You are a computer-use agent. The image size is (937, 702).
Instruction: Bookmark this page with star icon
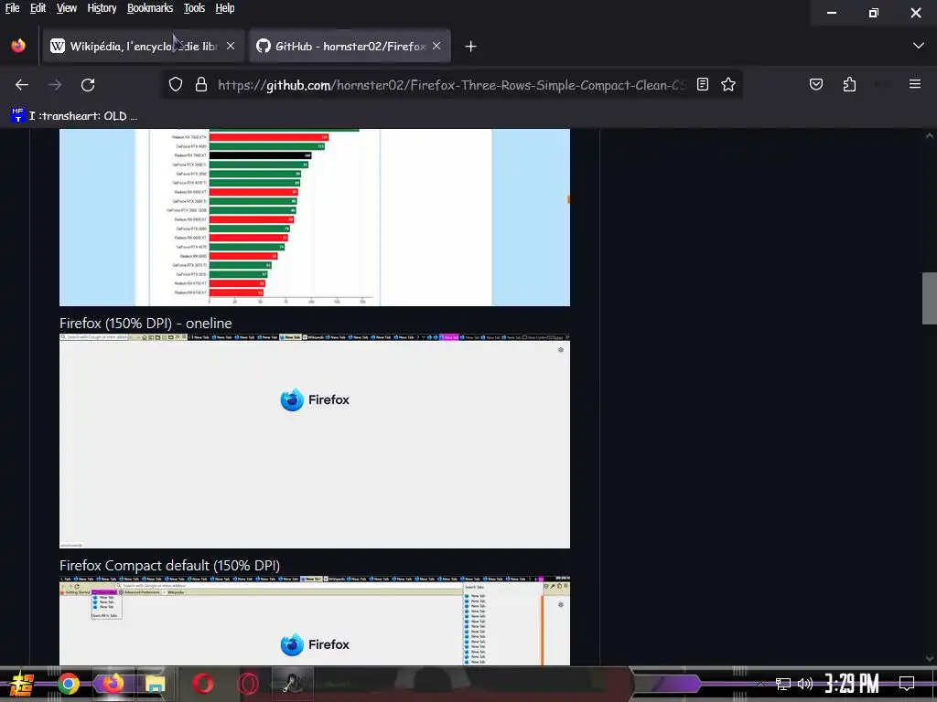pyautogui.click(x=727, y=85)
